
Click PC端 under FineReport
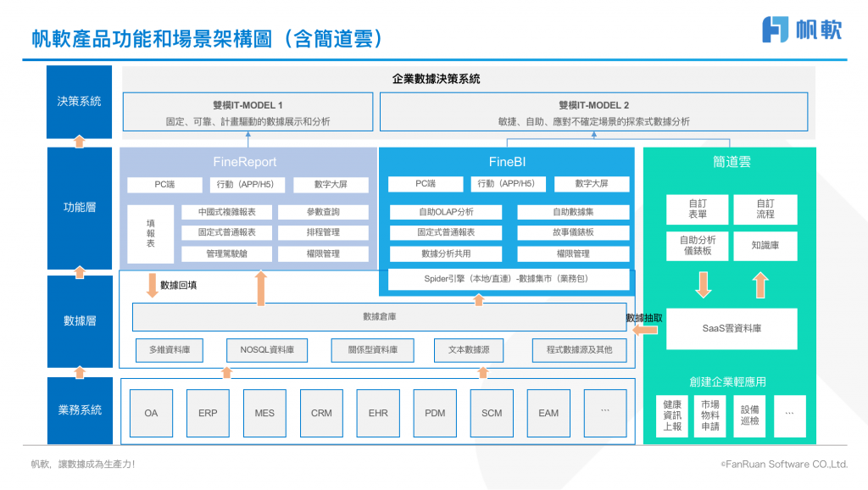pos(164,184)
